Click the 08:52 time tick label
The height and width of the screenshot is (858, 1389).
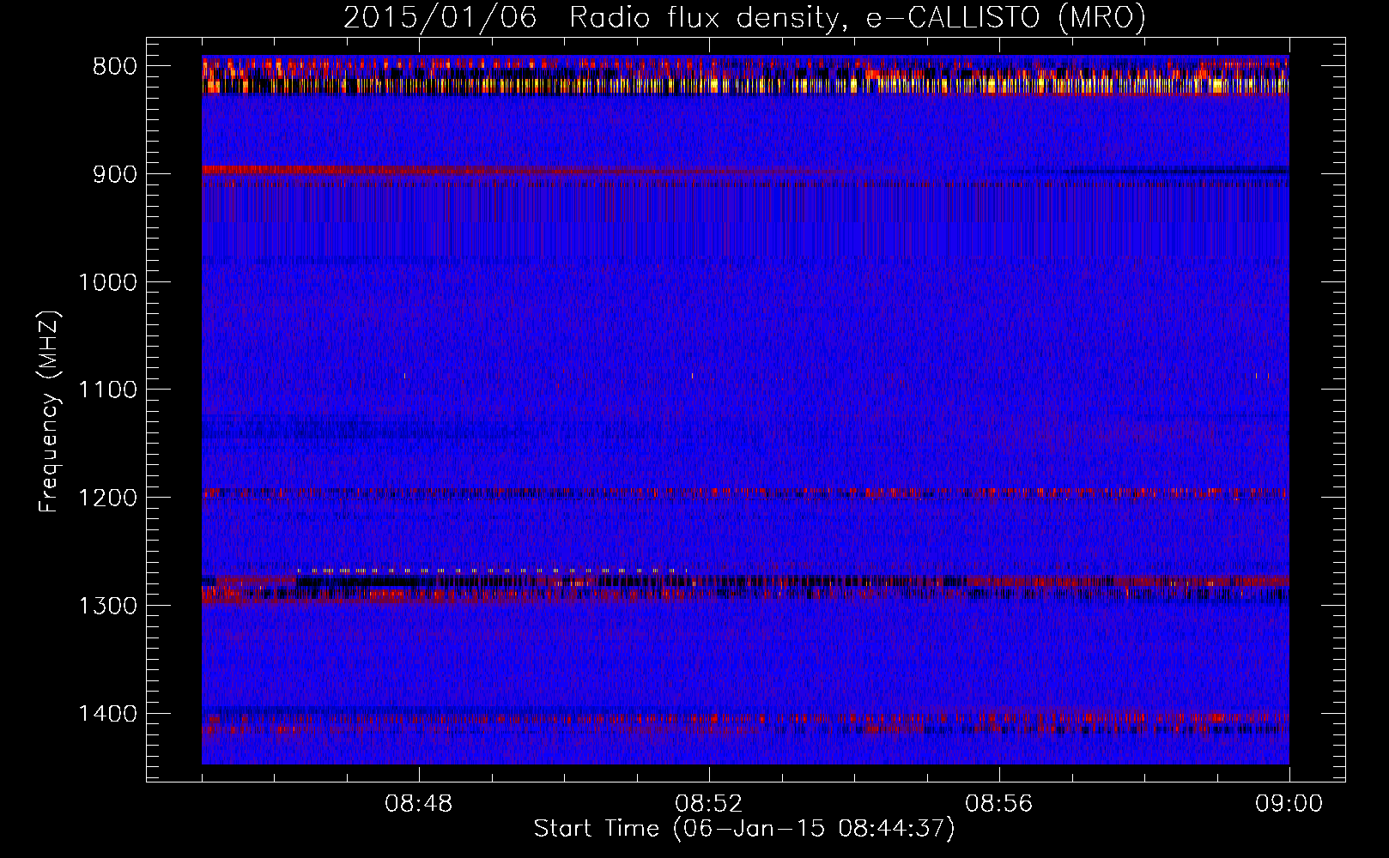click(x=709, y=804)
